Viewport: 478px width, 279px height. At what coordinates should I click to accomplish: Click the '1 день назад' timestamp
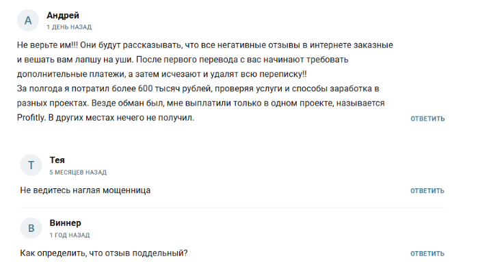[70, 27]
